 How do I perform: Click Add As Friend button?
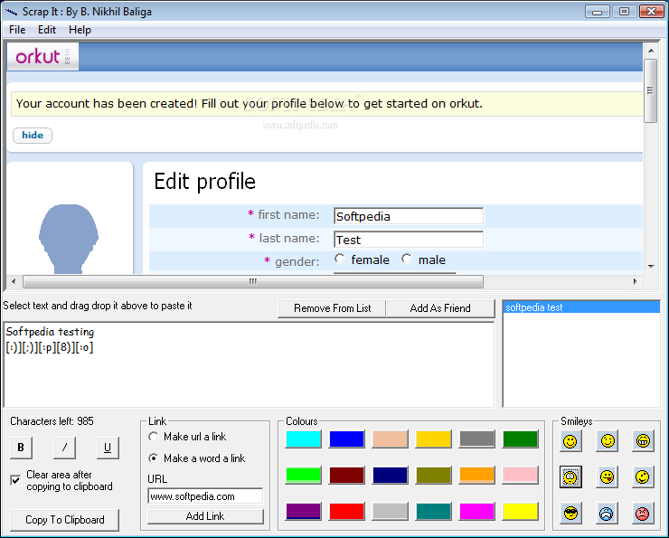coord(440,308)
